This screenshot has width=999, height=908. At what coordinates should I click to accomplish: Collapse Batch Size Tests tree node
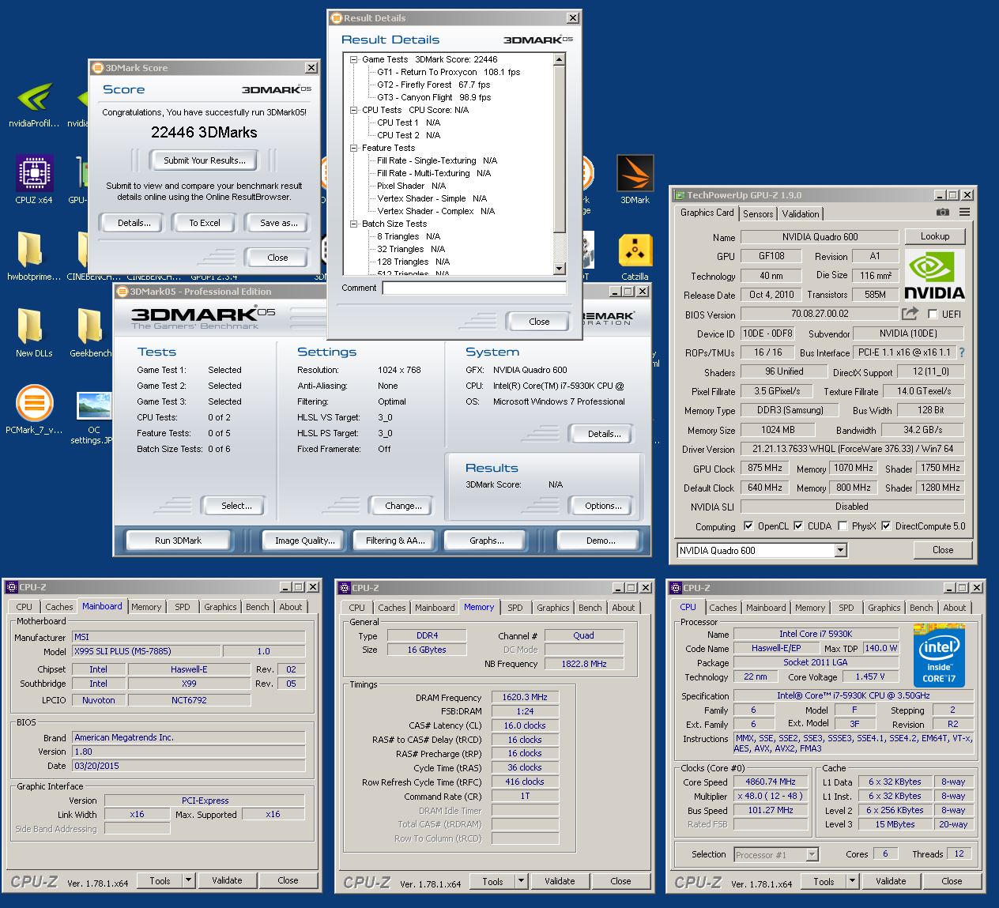tap(354, 224)
